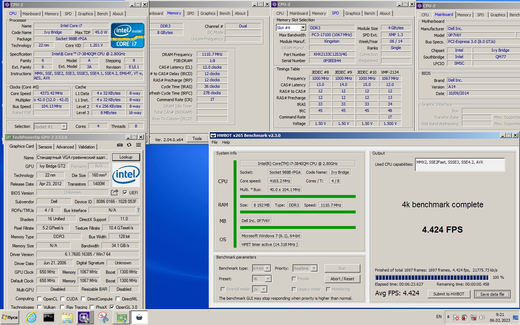Image resolution: width=520 pixels, height=325 pixels.
Task: Toggle the DirectCompute checkbox
Action: pyautogui.click(x=83, y=299)
